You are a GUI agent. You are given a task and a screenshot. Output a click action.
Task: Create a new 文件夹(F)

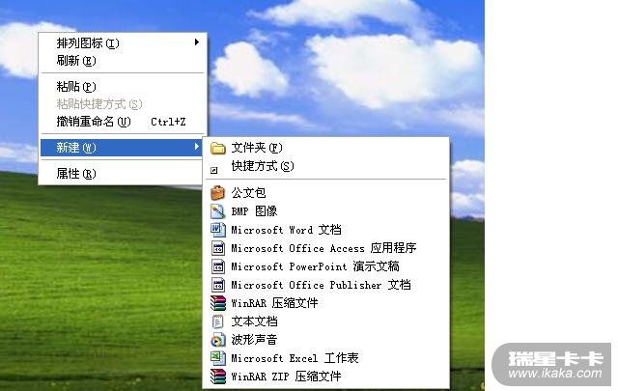[326, 148]
